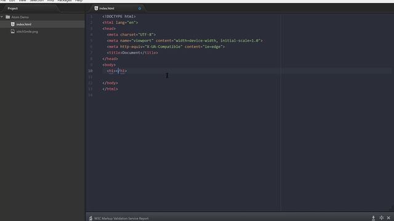Viewport: 394px width, 221px height.
Task: Open the Help menu
Action: tap(79, 1)
